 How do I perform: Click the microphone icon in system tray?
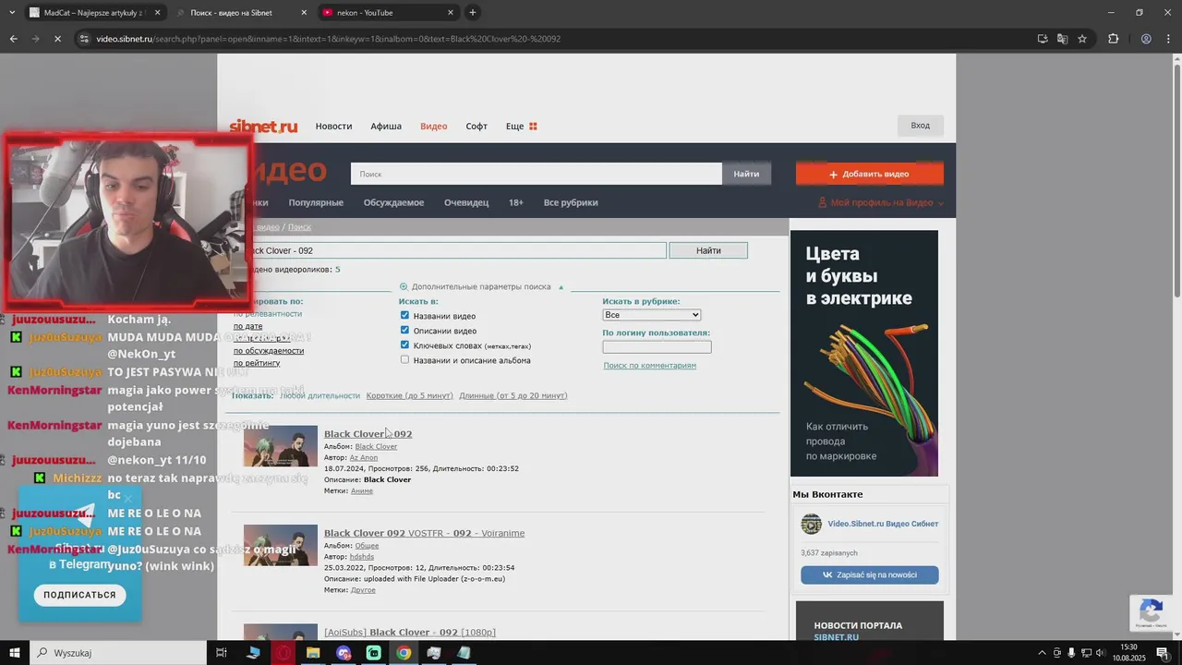tap(1072, 653)
